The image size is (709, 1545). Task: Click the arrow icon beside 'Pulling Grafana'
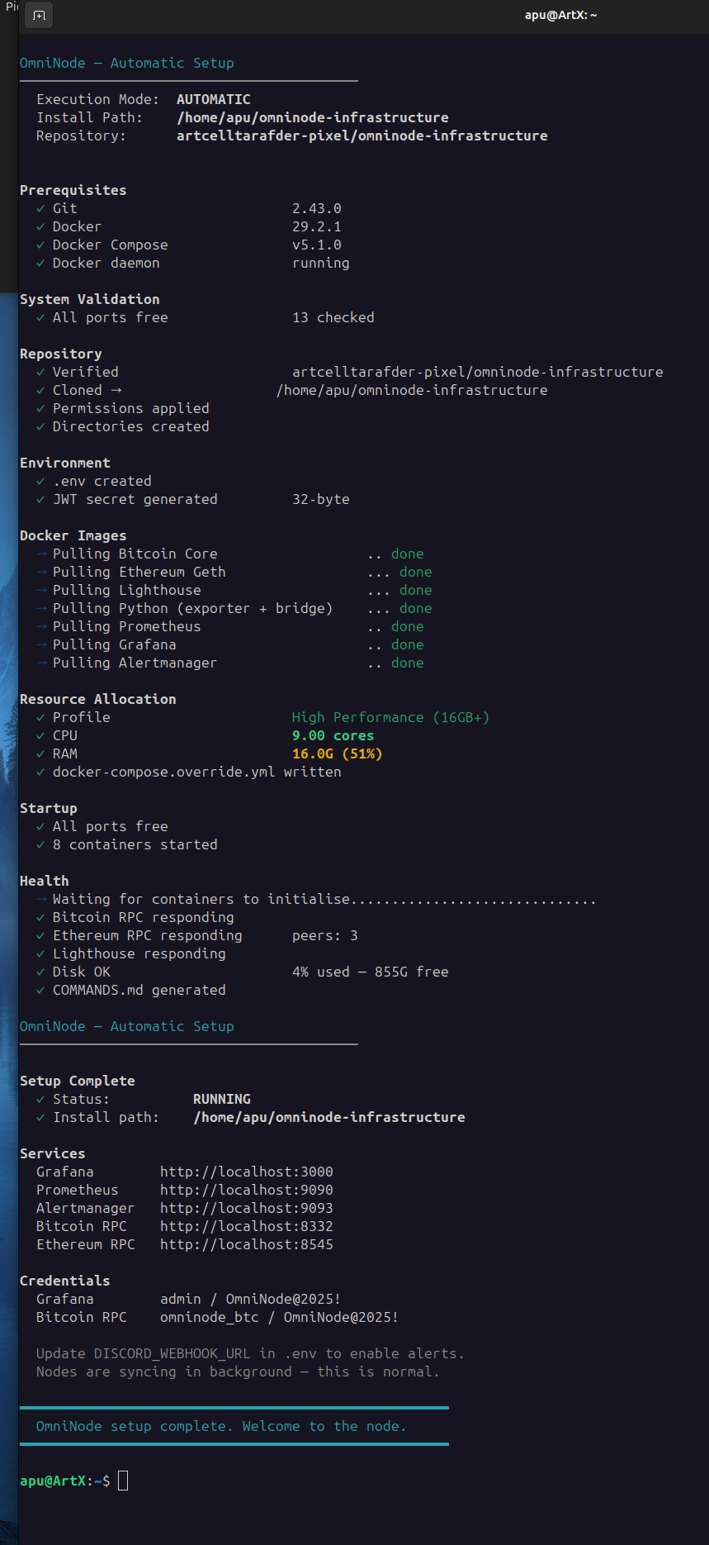point(40,644)
